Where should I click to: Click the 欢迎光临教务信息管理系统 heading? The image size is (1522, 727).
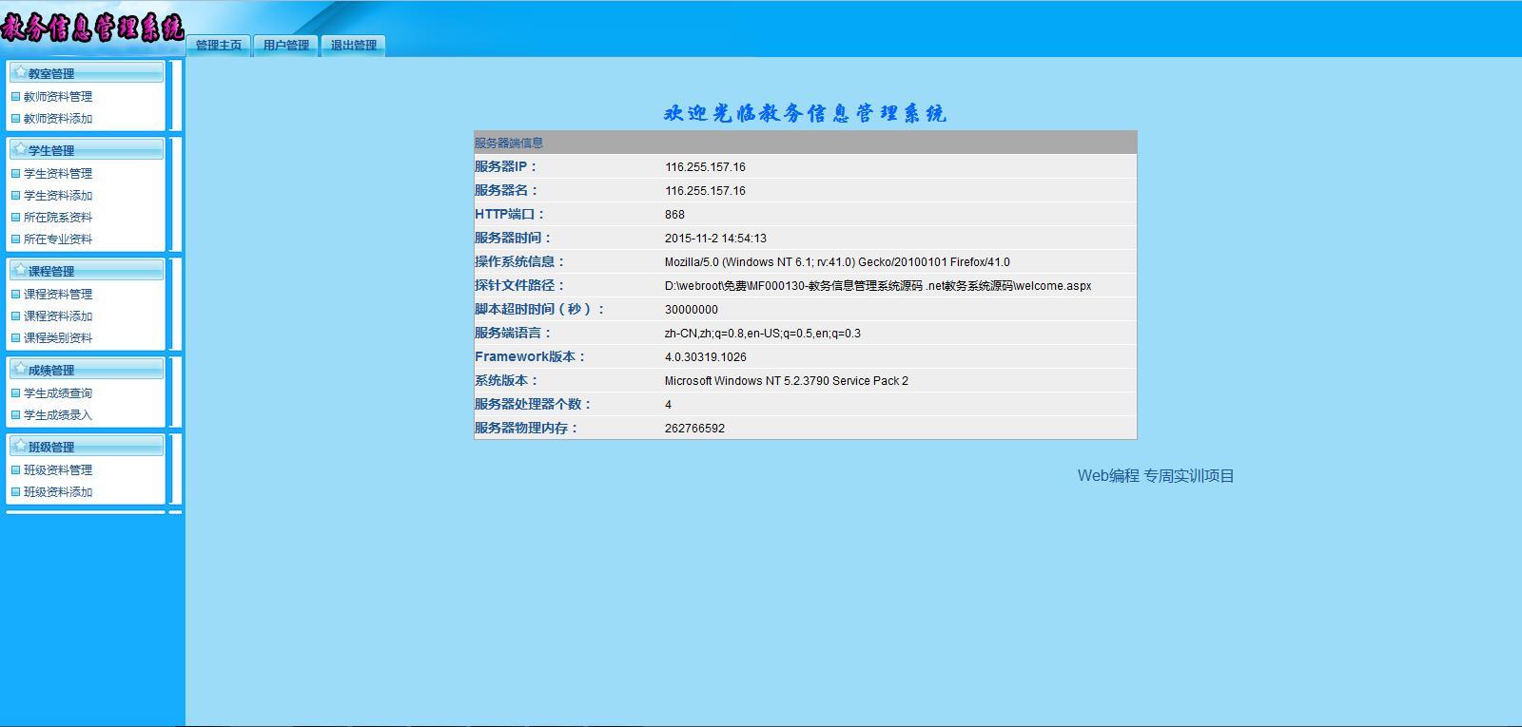coord(805,114)
